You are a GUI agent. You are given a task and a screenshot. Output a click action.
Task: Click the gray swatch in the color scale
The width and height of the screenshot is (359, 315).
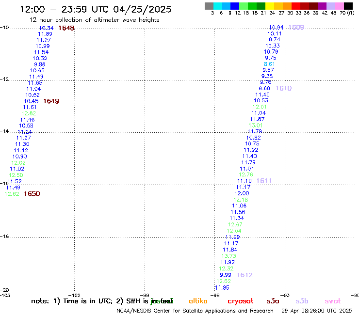(x=209, y=6)
